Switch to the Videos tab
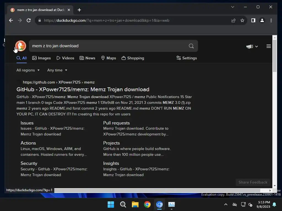Viewport: 282px width, 211px height. 66,58
